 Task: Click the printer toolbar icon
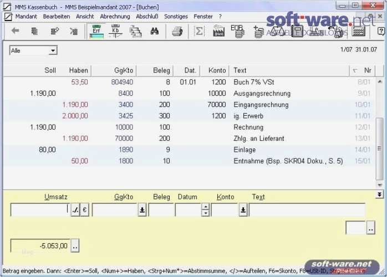(x=177, y=32)
